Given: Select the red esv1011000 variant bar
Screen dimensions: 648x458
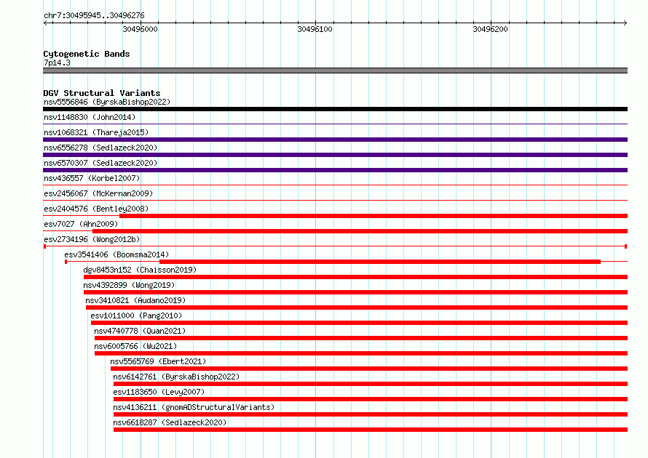Looking at the screenshot, I should tap(359, 323).
